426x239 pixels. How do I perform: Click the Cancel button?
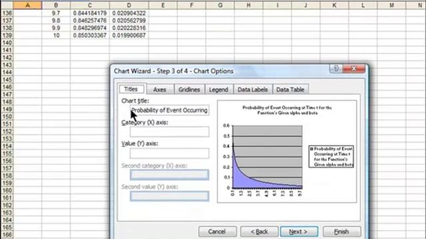[217, 232]
